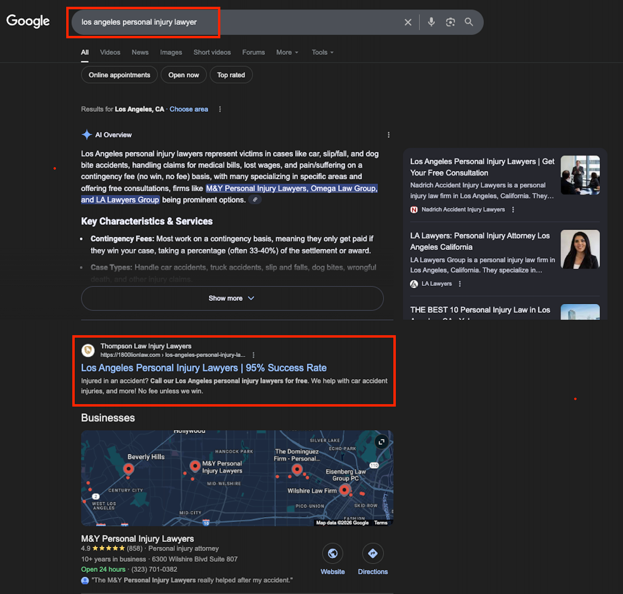Click the M&Y phone number (323) 701-0382
Screen dimensions: 623x594
point(154,569)
